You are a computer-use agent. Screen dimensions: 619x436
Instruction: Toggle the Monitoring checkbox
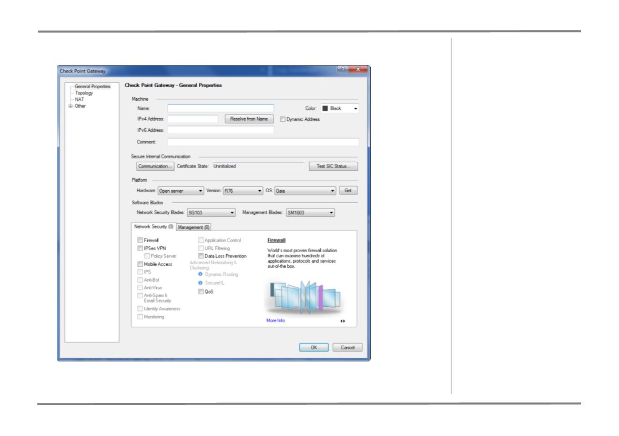(140, 317)
